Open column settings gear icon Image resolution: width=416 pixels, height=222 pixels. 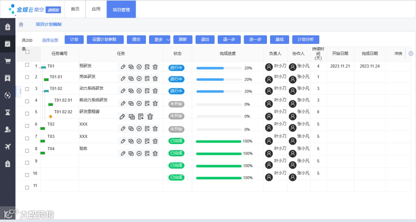point(411,53)
